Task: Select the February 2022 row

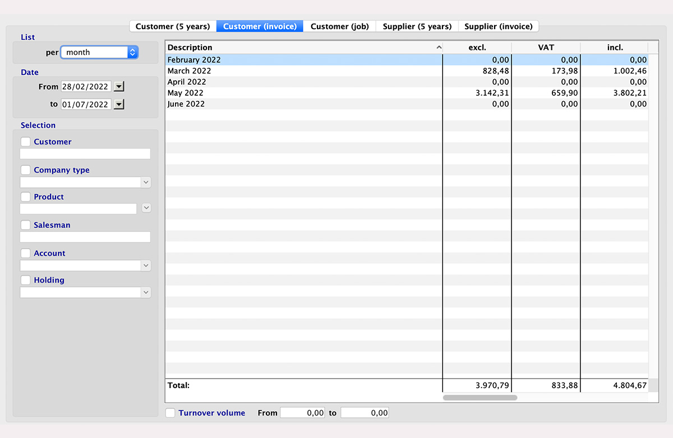Action: (x=407, y=60)
